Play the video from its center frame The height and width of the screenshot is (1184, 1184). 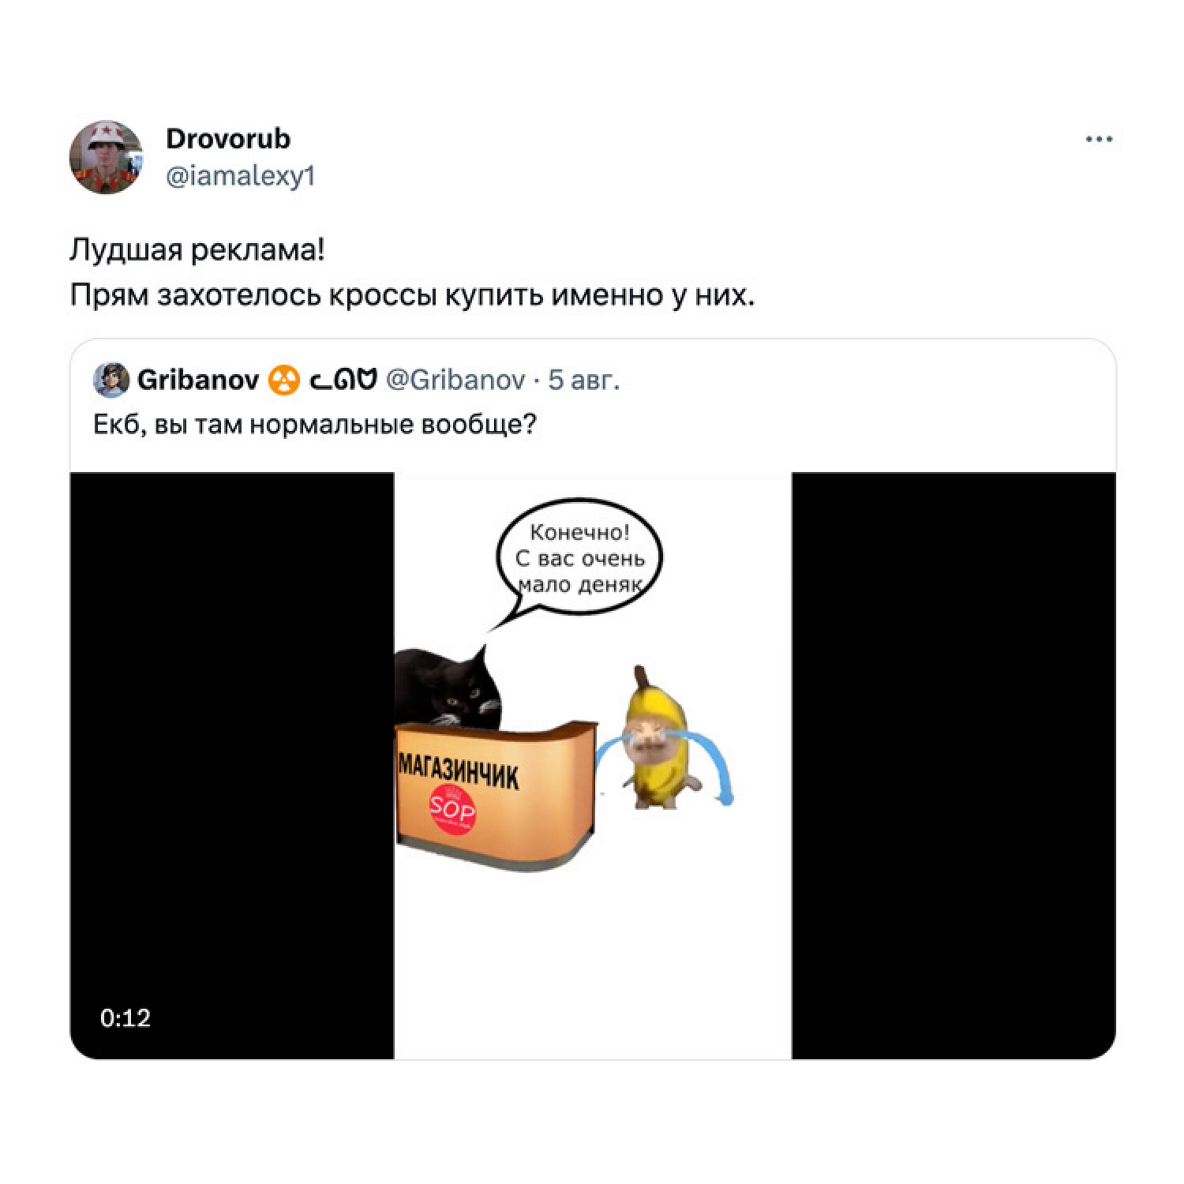[593, 766]
